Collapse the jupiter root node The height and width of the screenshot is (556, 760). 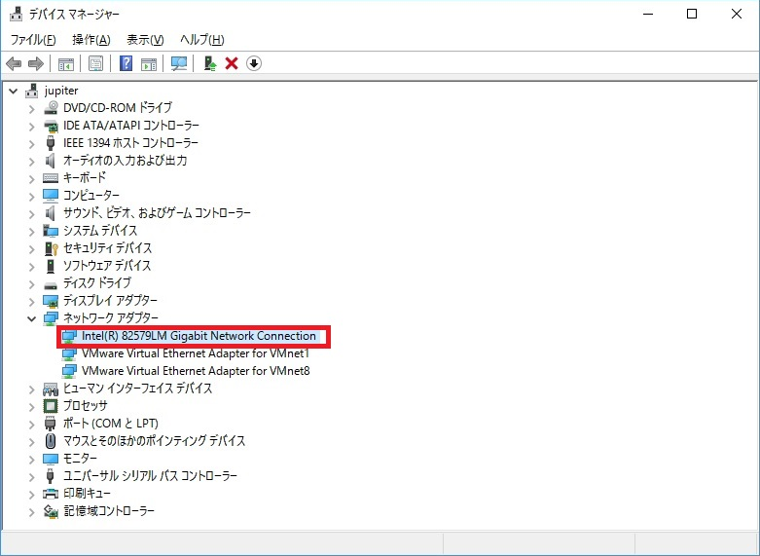(x=14, y=91)
